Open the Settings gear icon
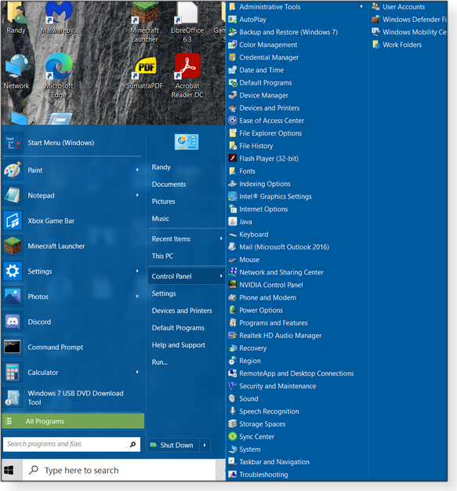 (x=13, y=271)
